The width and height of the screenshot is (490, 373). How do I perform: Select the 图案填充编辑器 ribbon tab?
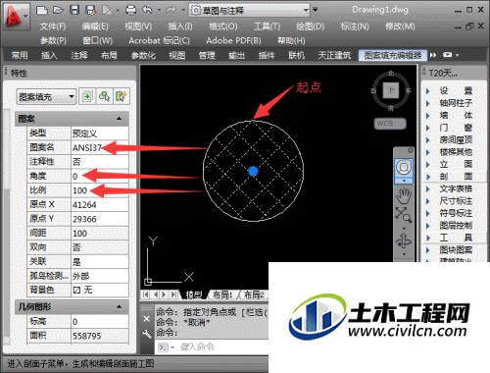pyautogui.click(x=393, y=55)
